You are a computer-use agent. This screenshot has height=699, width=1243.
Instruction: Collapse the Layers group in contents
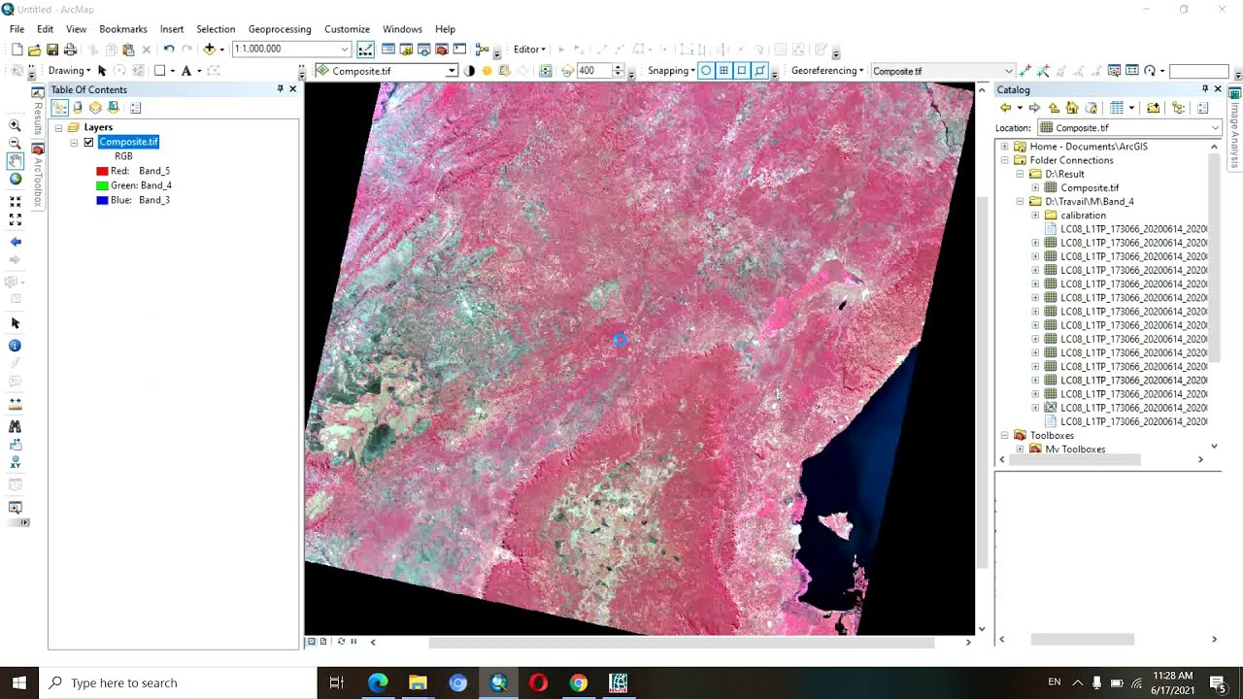click(58, 128)
